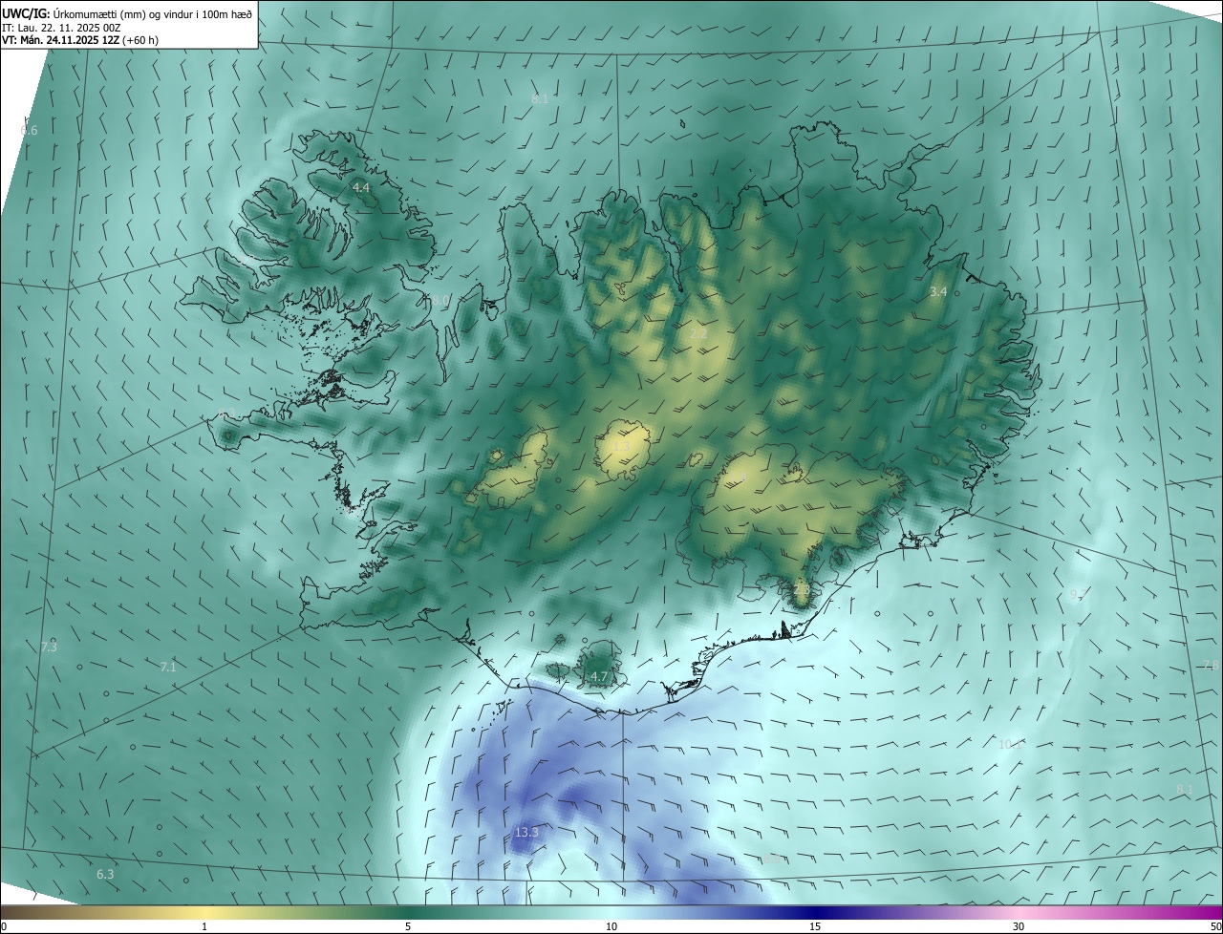This screenshot has width=1223, height=934.
Task: Click the 8.0 value label by the bay
Action: [x=440, y=301]
